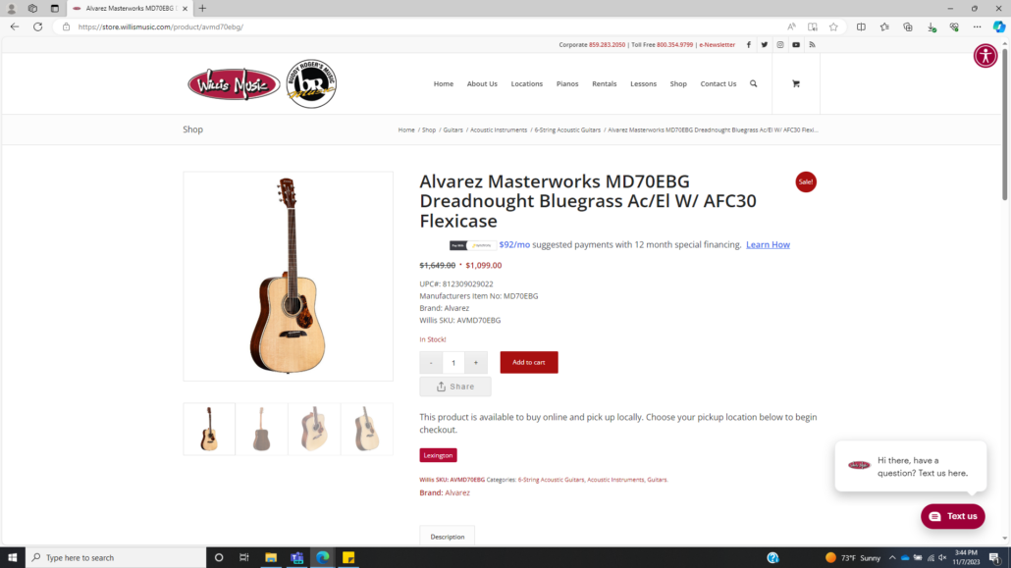The height and width of the screenshot is (568, 1011).
Task: Open the Instagram social icon
Action: click(x=780, y=45)
